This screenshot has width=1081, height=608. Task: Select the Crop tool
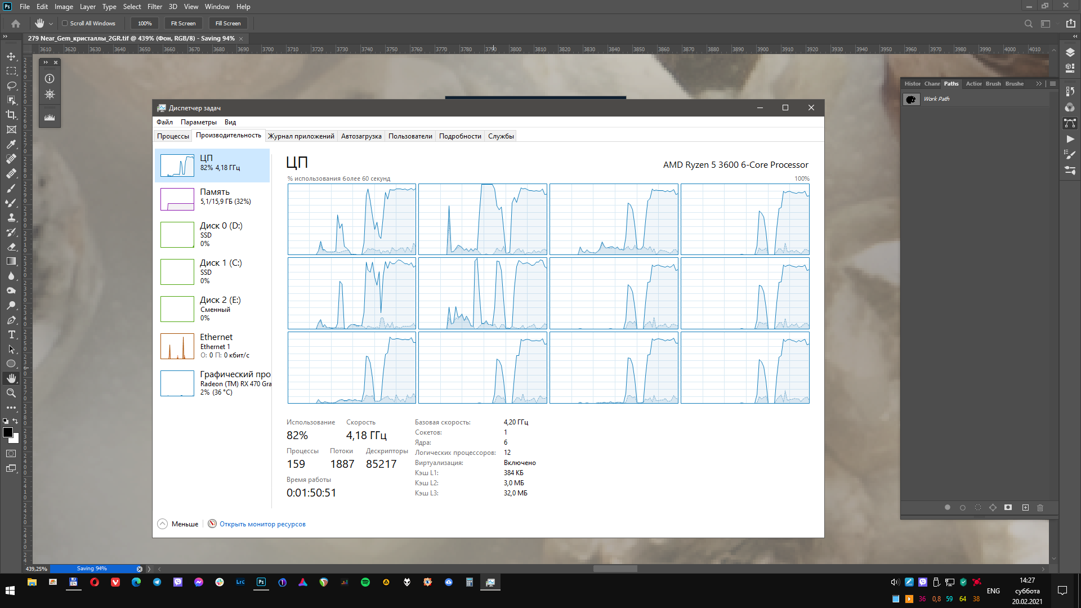(11, 115)
